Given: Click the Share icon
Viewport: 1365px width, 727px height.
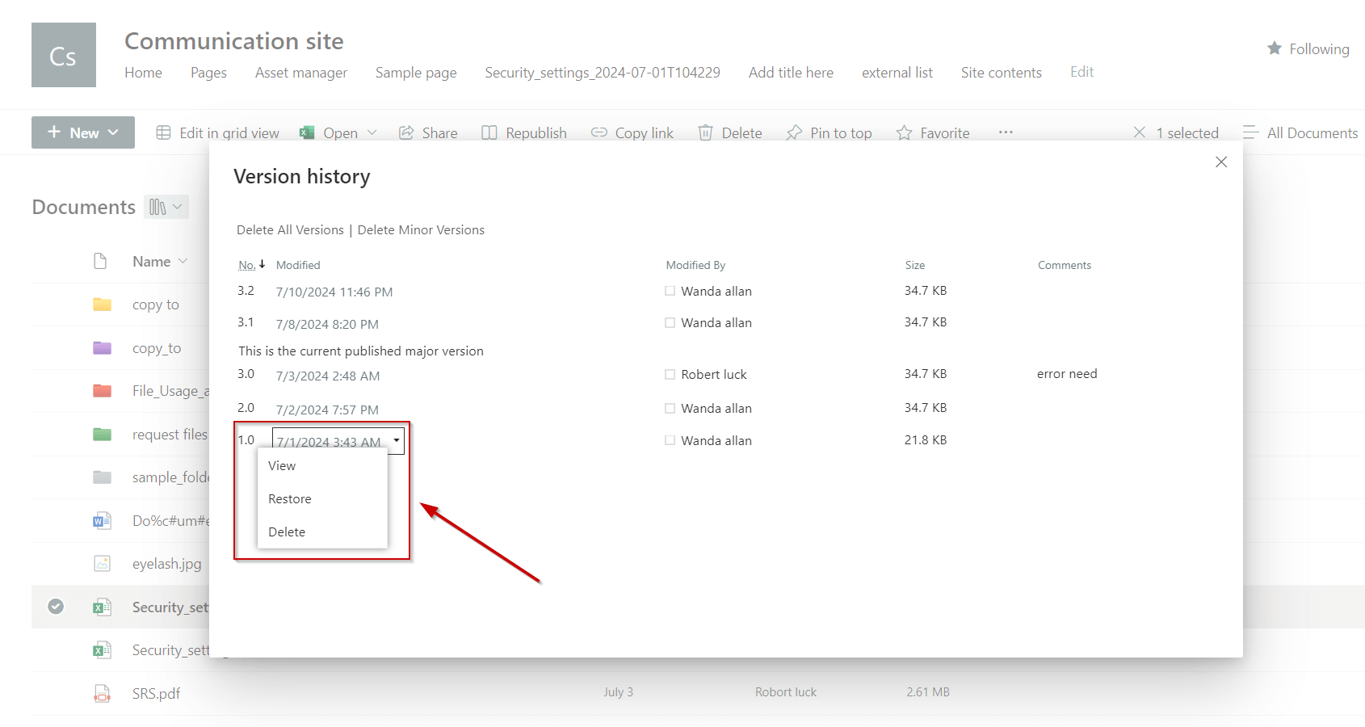Looking at the screenshot, I should point(406,132).
